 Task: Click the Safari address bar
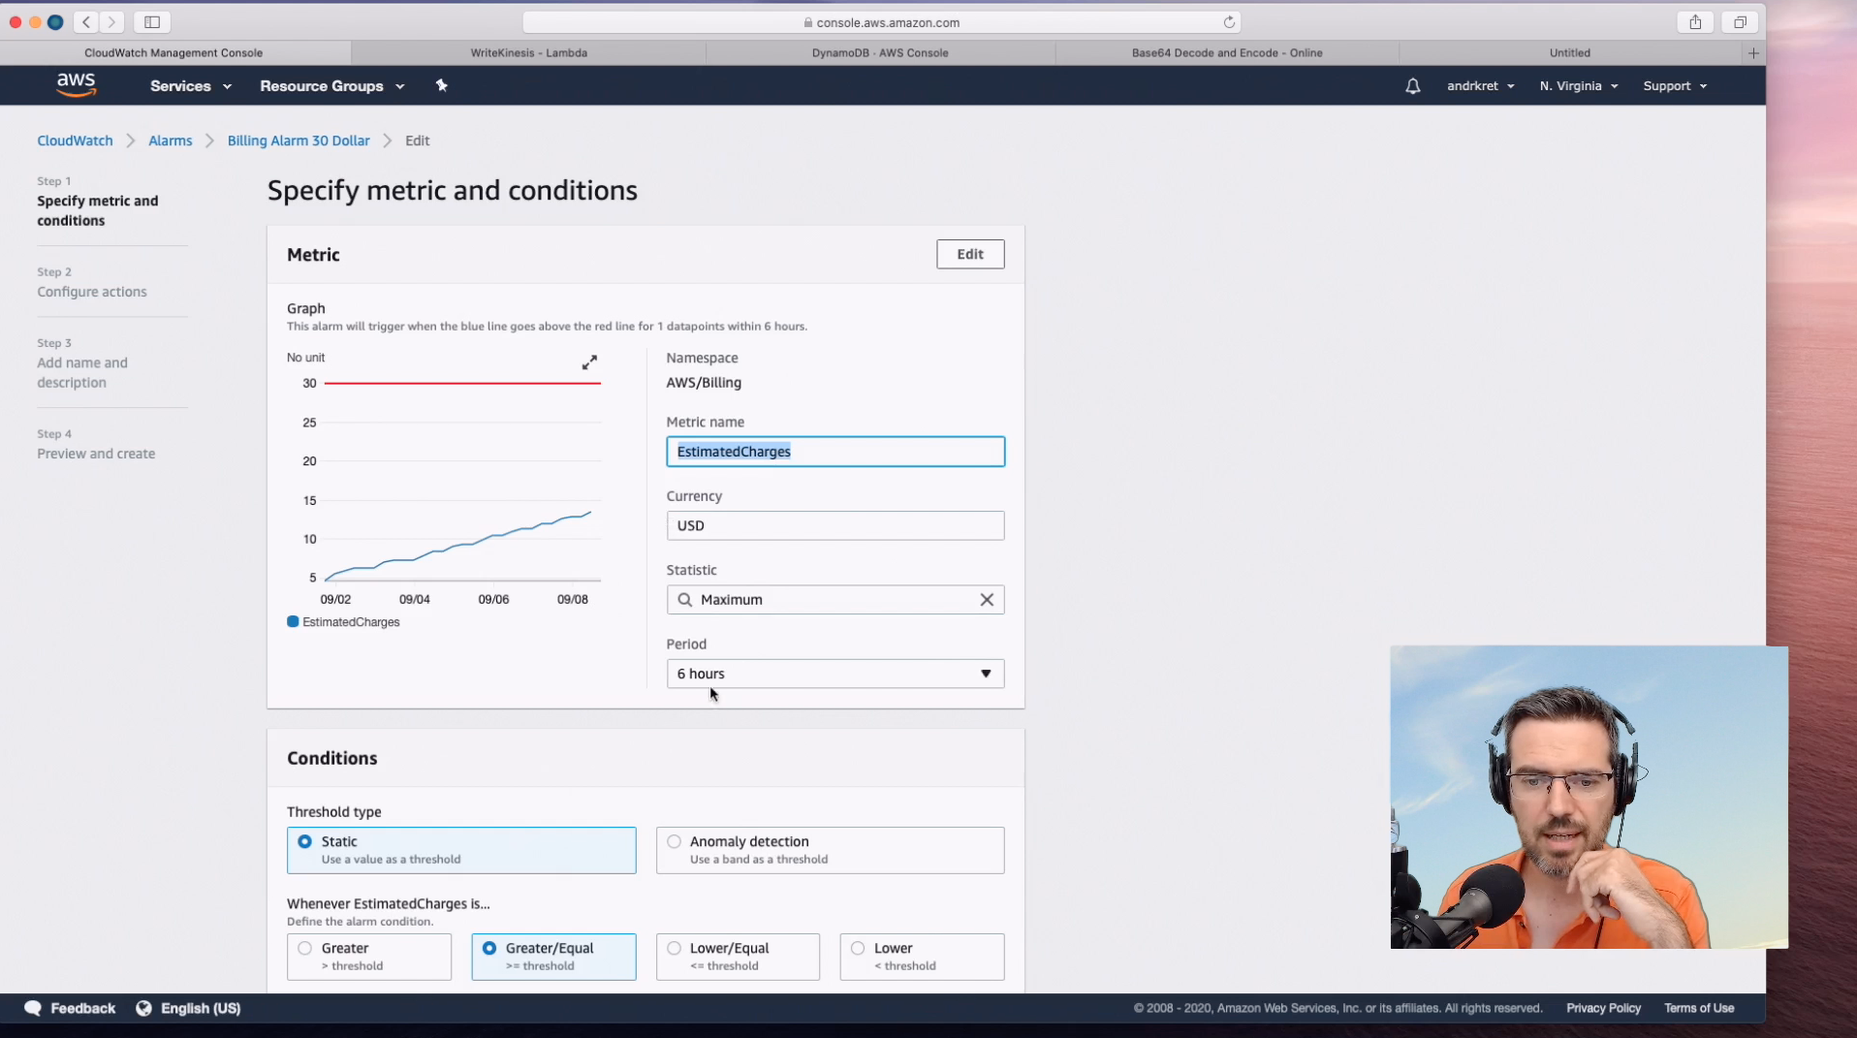[882, 22]
